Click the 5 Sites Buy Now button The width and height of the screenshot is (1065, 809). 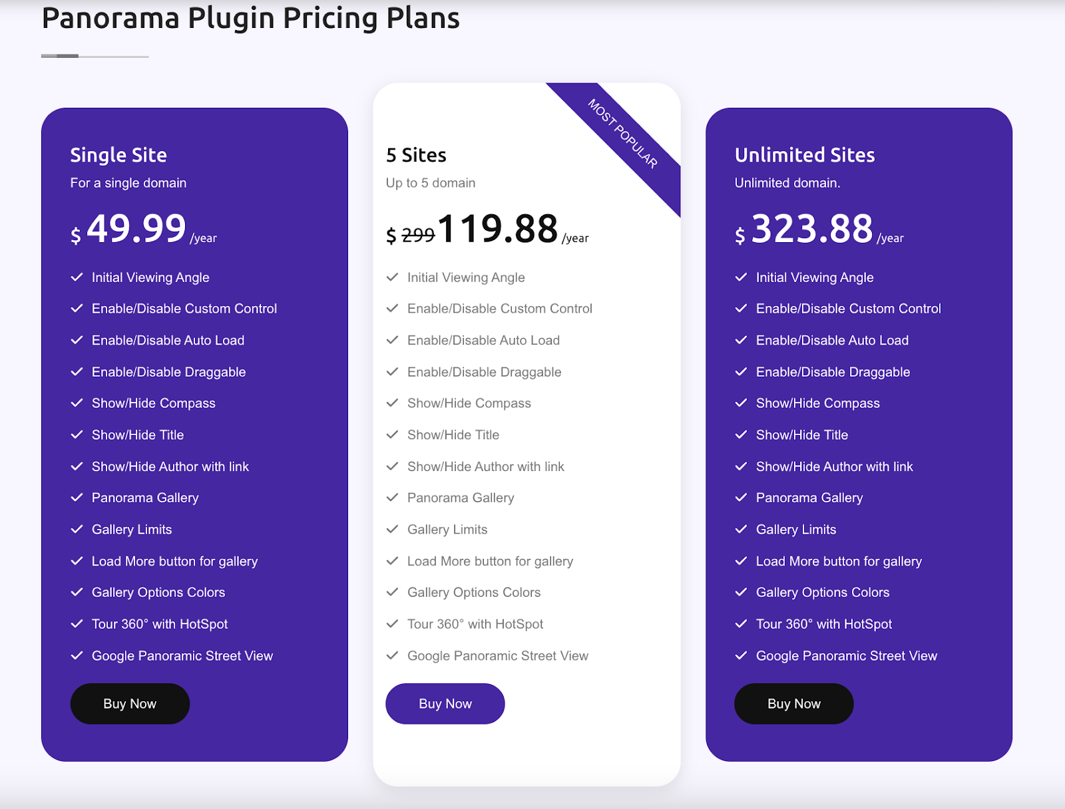click(x=445, y=704)
